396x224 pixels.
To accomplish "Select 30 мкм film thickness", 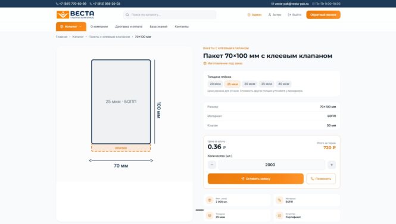I will pyautogui.click(x=250, y=84).
